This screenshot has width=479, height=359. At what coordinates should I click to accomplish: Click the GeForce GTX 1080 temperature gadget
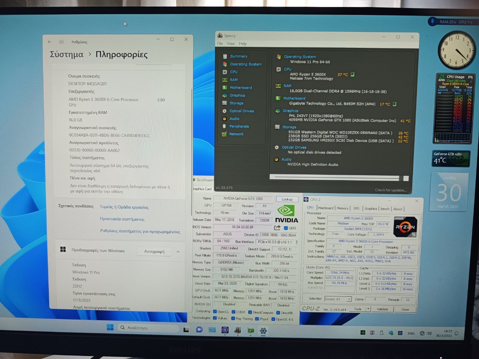tap(451, 159)
